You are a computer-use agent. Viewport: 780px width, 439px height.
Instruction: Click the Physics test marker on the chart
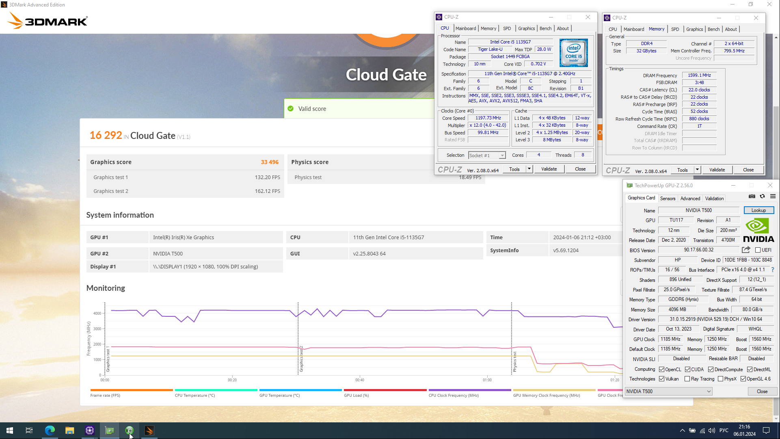pos(514,361)
